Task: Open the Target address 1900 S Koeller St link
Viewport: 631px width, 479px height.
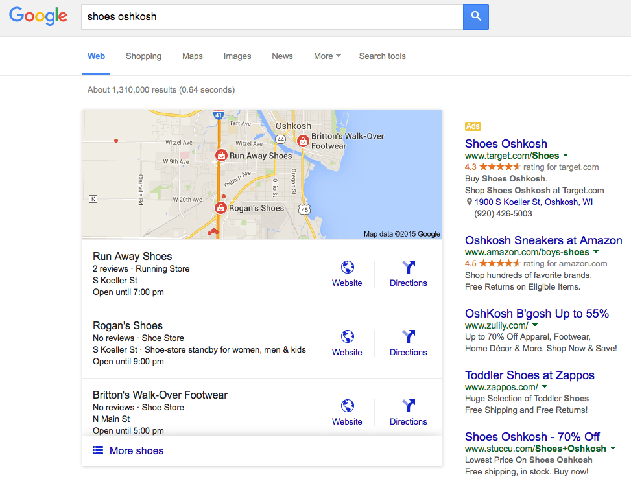Action: [x=534, y=202]
